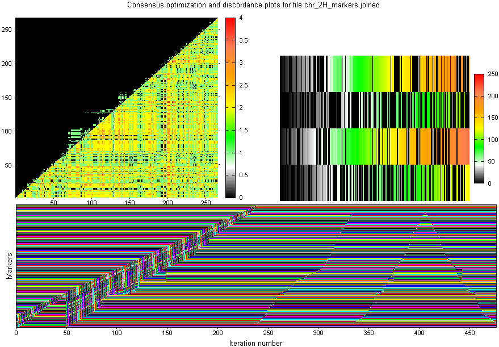Click the "0.5" colorbar tick label
This screenshot has width=499, height=347.
pyautogui.click(x=244, y=175)
